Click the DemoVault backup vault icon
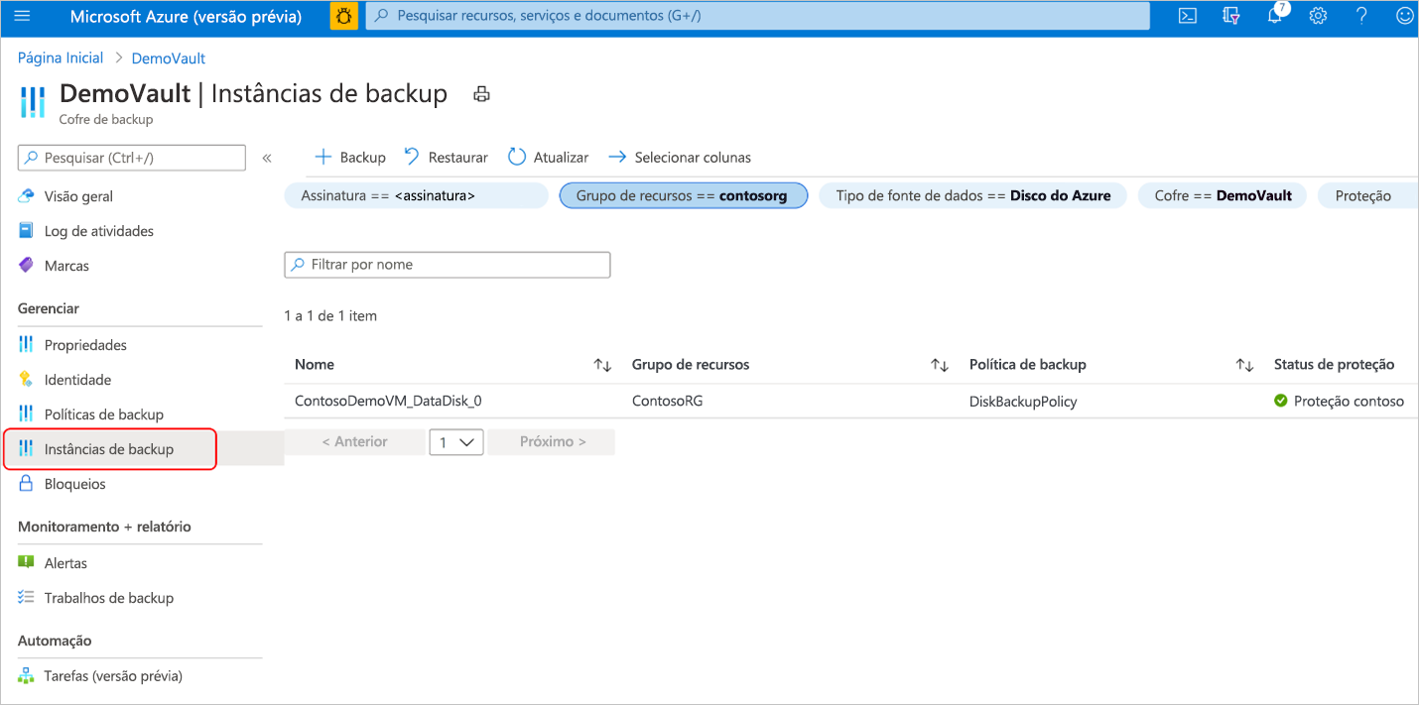The height and width of the screenshot is (705, 1419). [33, 101]
